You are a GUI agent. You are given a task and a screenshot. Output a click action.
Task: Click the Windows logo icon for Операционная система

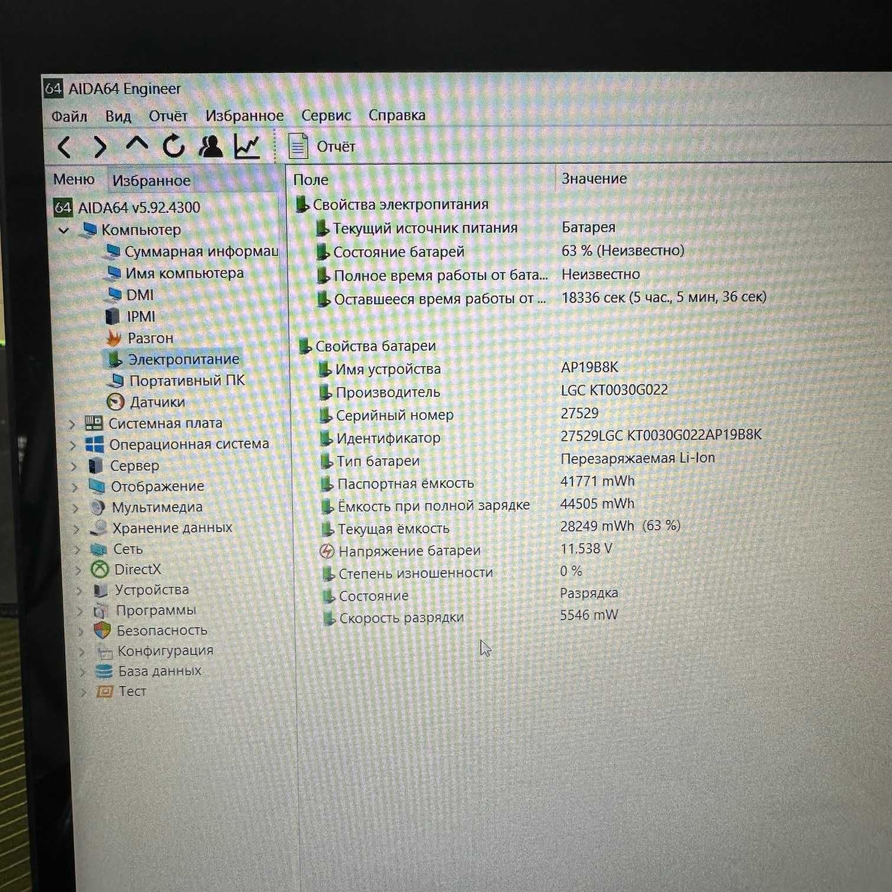point(95,444)
